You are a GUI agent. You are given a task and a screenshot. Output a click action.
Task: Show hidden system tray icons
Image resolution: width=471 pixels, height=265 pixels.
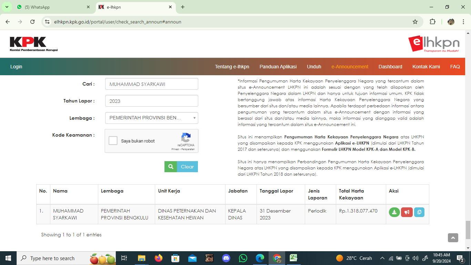coord(382,258)
